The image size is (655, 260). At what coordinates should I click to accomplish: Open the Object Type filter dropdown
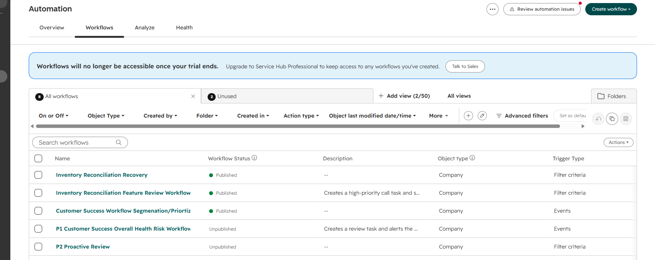(x=106, y=116)
